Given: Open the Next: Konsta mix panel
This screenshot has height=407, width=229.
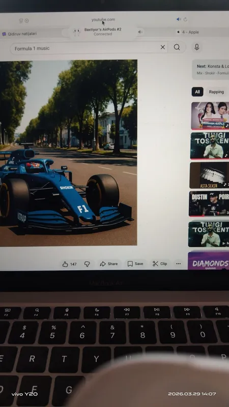Looking at the screenshot, I should [211, 70].
